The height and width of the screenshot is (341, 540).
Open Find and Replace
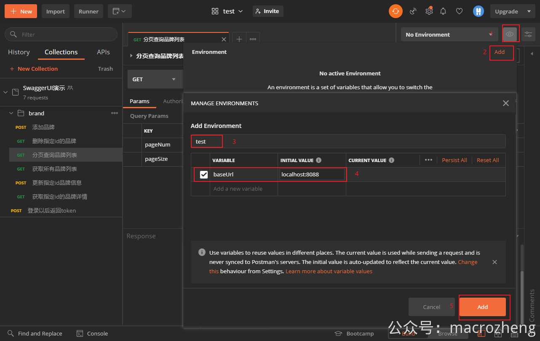35,333
